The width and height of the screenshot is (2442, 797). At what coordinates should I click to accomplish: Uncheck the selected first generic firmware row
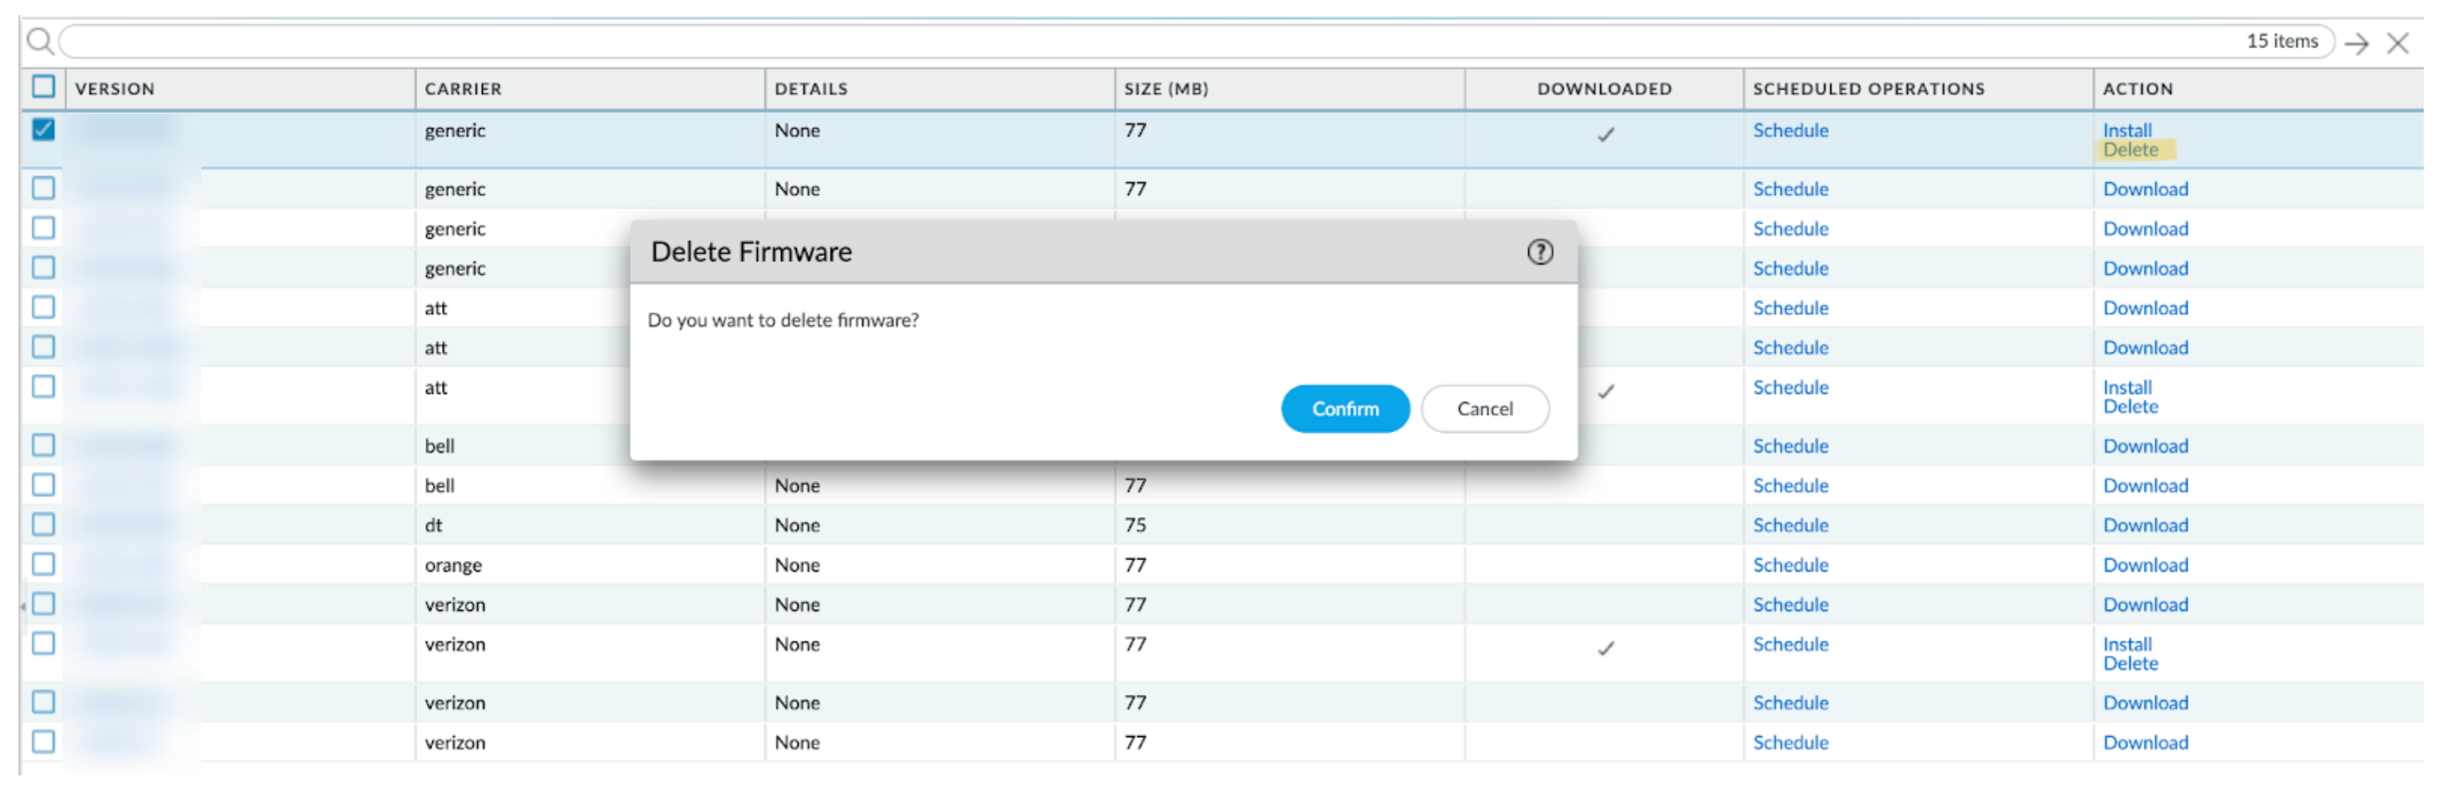[x=43, y=129]
